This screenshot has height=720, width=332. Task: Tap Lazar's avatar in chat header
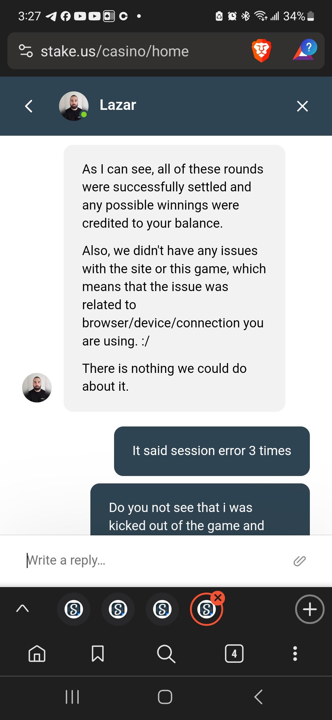coord(74,106)
